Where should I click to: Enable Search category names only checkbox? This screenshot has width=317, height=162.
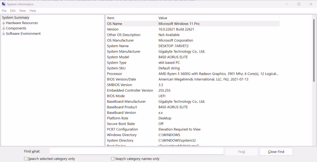(113, 159)
